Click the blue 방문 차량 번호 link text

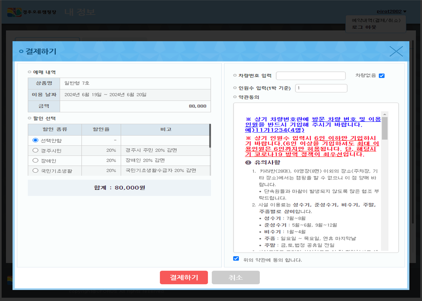(334, 119)
